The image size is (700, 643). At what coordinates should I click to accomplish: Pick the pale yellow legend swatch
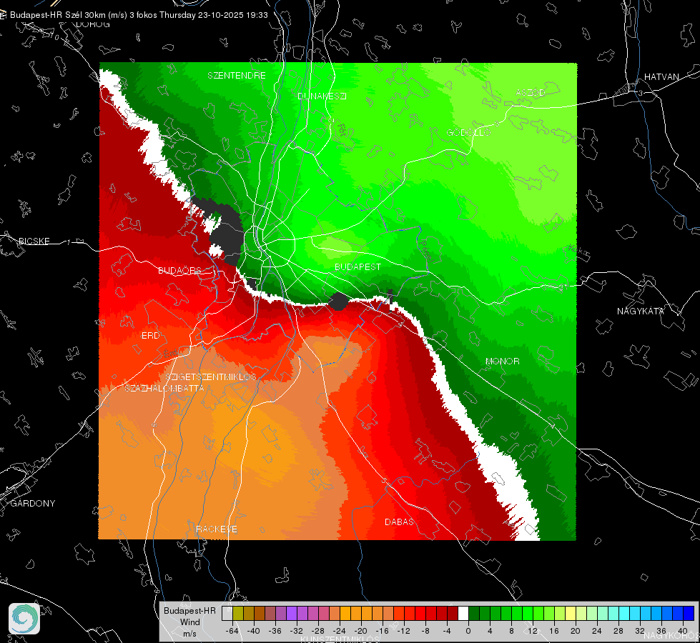pos(570,614)
